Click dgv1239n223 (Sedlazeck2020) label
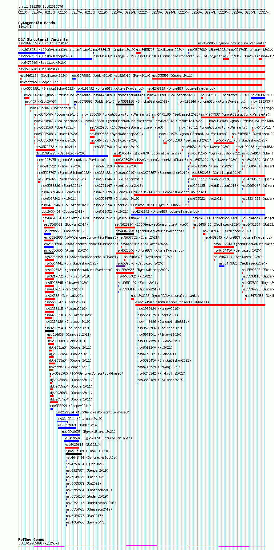Viewport: 274px width, 550px height. 61,154
